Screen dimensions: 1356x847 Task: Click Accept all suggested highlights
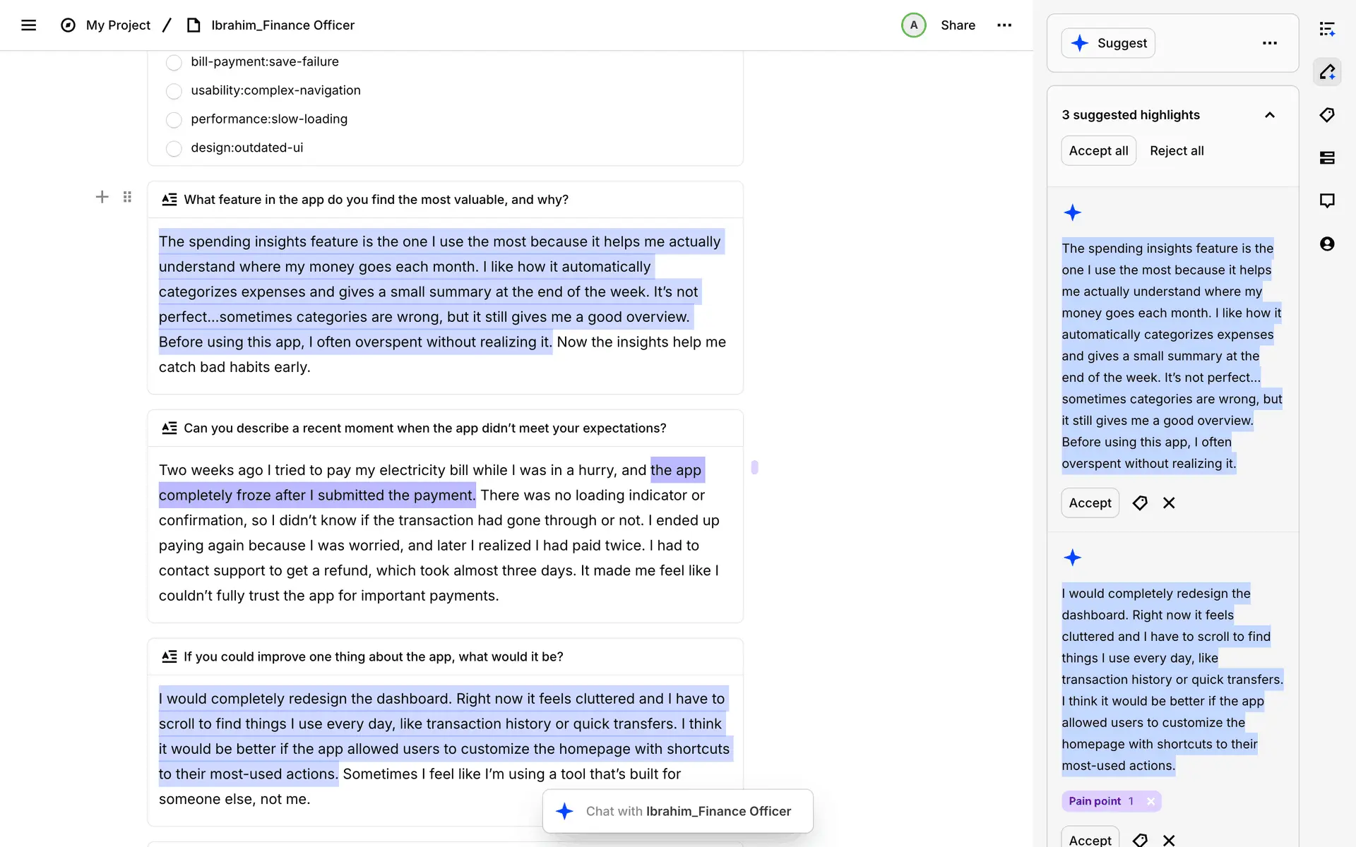(x=1098, y=151)
